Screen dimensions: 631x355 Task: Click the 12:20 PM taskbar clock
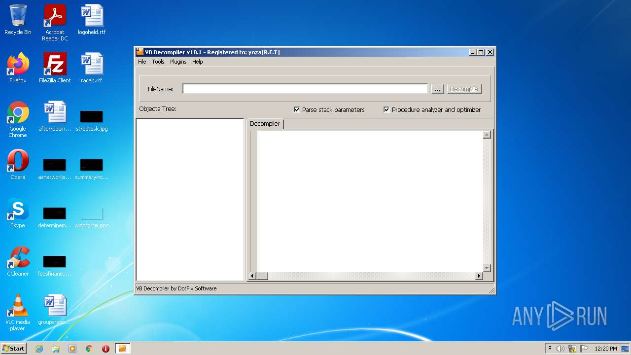pyautogui.click(x=606, y=349)
